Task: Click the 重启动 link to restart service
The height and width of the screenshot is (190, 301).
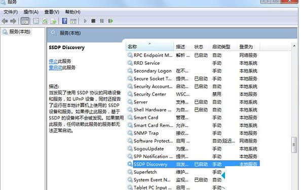Action: (55, 67)
